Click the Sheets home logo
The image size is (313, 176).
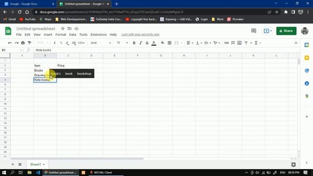8,31
